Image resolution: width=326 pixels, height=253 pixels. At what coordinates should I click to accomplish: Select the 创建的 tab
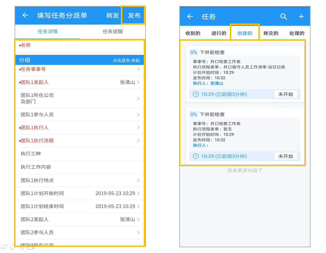[245, 33]
